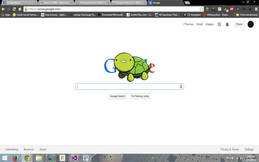Show hidden system tray icons arrow
The image size is (259, 162).
223,158
